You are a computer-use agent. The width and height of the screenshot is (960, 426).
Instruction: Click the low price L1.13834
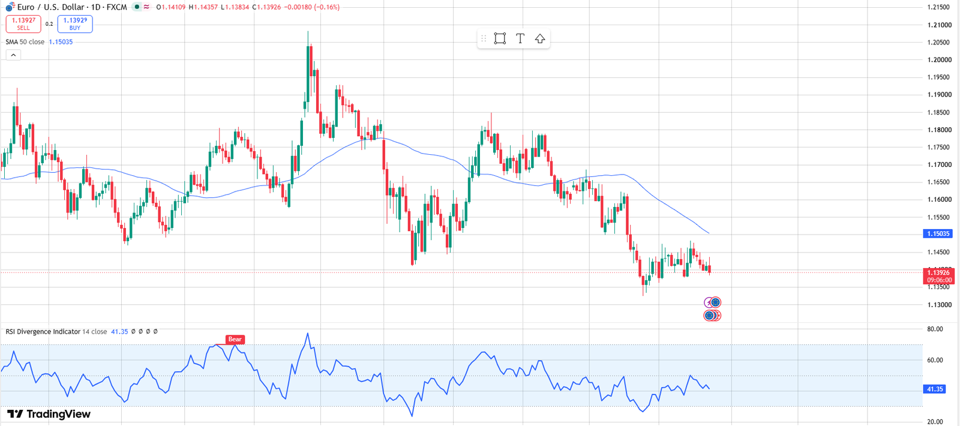[x=235, y=7]
